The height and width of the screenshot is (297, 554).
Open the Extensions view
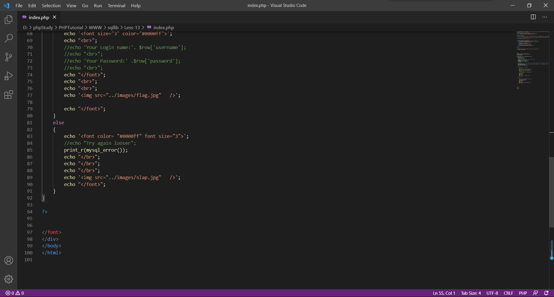(x=9, y=95)
